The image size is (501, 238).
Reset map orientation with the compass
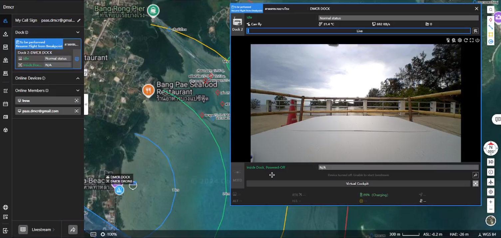coord(491,148)
